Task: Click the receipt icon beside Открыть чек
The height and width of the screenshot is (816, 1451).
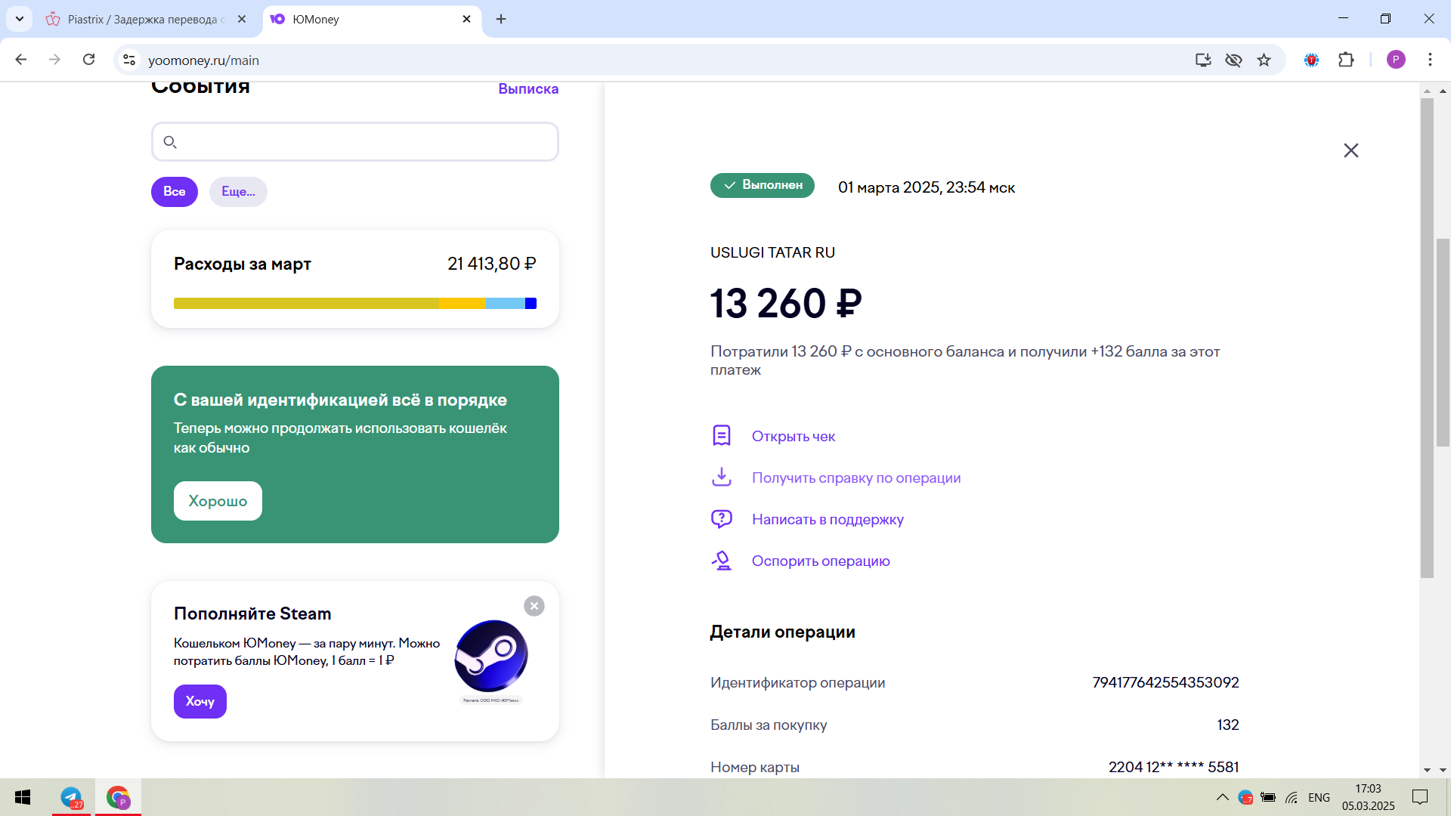Action: (x=722, y=436)
